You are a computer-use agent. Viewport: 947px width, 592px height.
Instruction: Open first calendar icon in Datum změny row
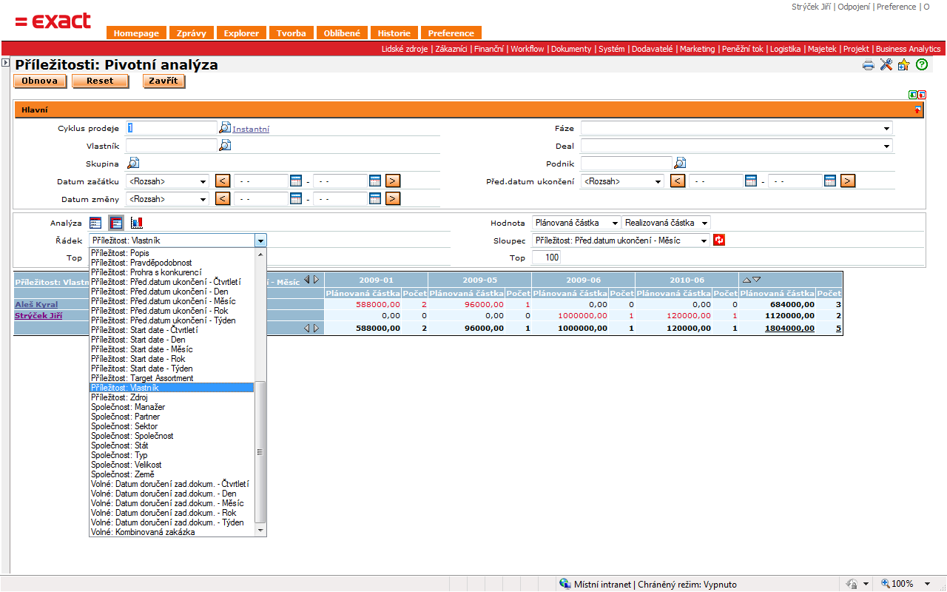[x=296, y=198]
